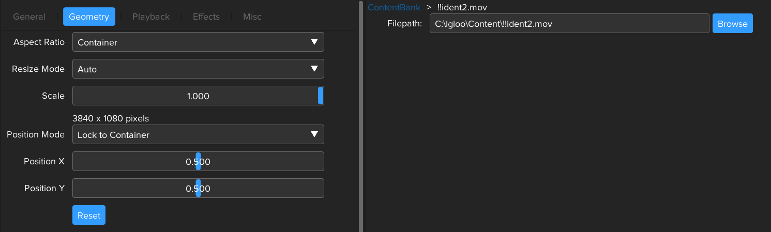
Task: Select the Geometry tab
Action: (89, 17)
